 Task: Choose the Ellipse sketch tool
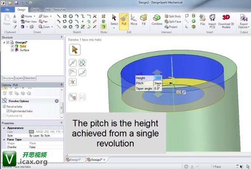(64, 27)
